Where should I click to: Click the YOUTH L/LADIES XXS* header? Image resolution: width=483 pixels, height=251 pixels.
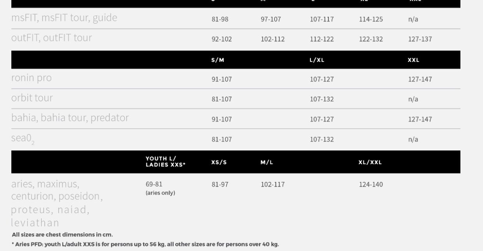pyautogui.click(x=165, y=161)
